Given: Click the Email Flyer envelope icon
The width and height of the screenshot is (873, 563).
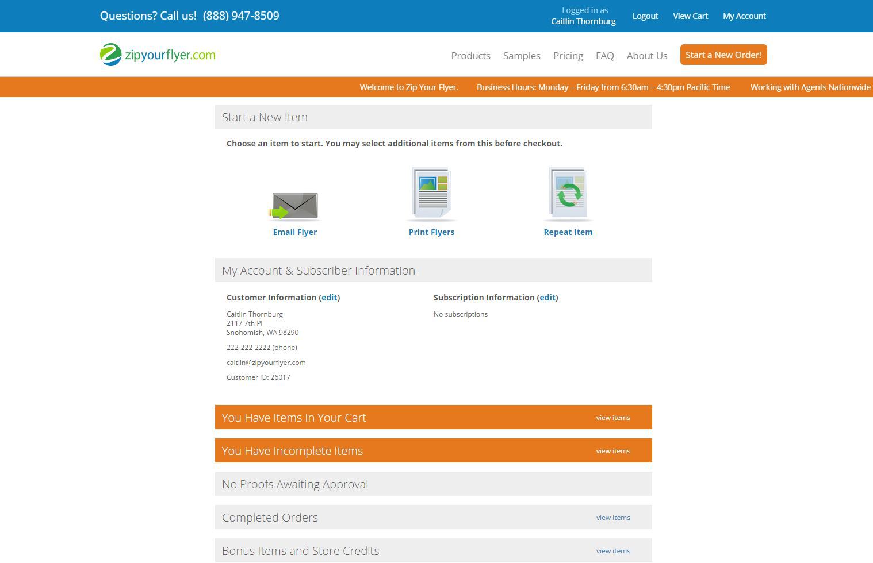Looking at the screenshot, I should coord(294,206).
